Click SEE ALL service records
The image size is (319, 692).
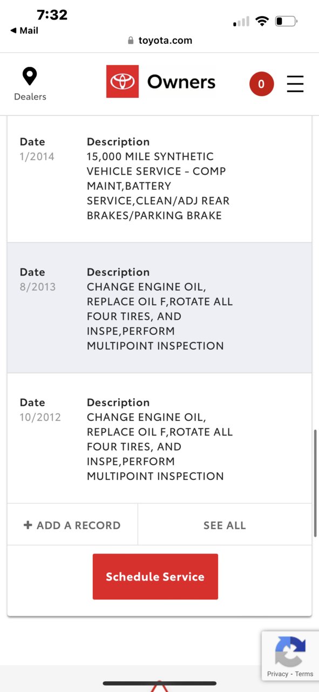225,525
